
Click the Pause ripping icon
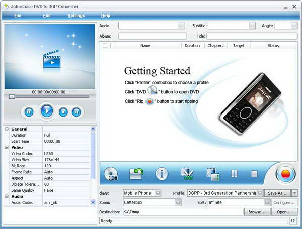pyautogui.click(x=234, y=174)
